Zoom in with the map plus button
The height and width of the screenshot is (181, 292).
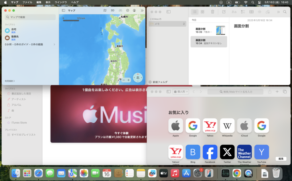tap(129, 80)
